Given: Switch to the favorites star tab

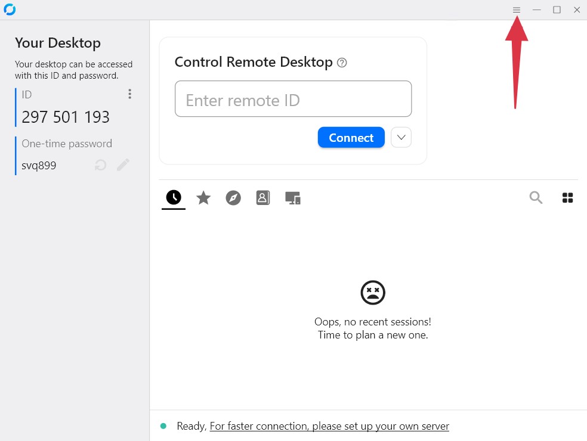Looking at the screenshot, I should click(x=203, y=197).
